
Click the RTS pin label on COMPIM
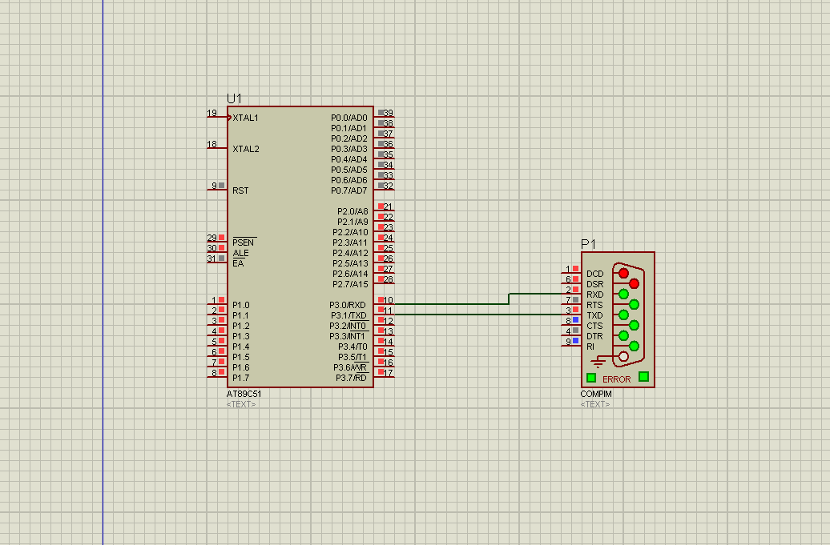(x=594, y=305)
